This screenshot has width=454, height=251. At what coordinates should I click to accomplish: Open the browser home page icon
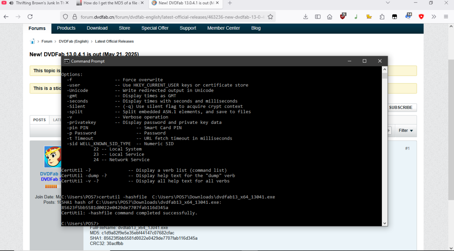330,17
